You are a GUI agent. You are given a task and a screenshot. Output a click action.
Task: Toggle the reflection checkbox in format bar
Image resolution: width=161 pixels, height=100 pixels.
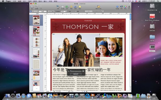(x=76, y=11)
